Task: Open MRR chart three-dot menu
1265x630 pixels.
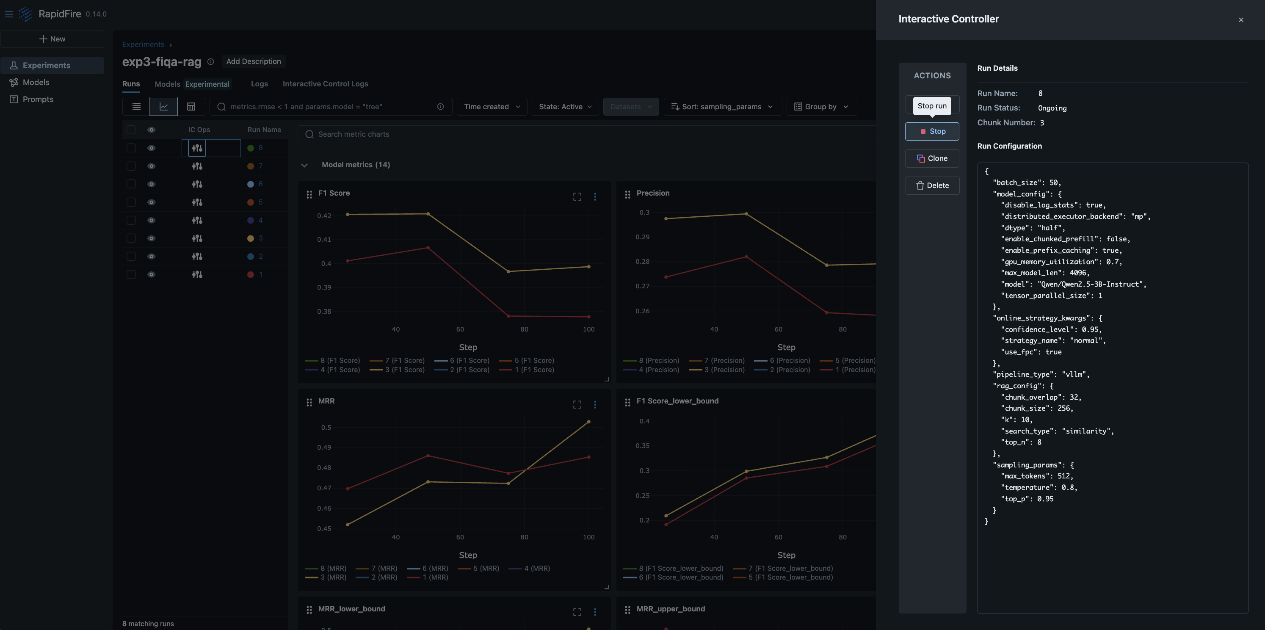Action: (x=595, y=405)
